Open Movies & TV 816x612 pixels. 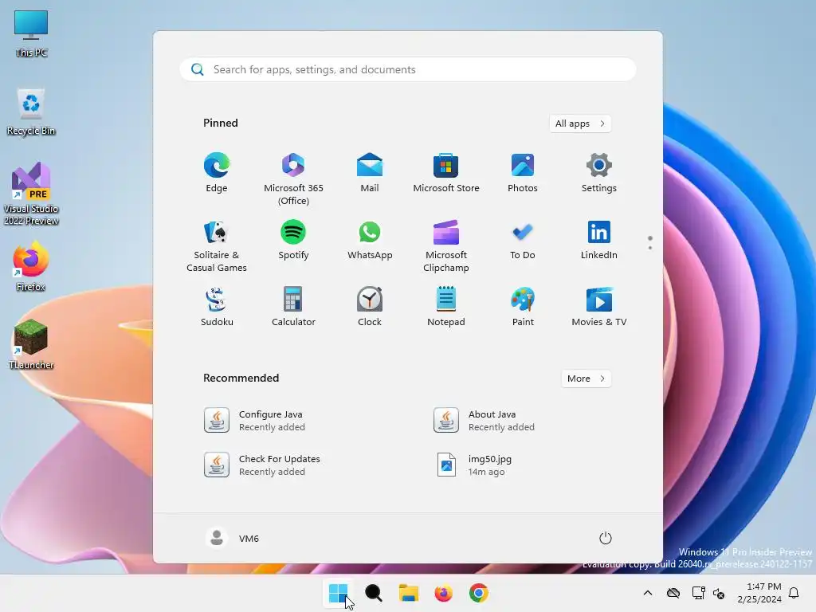pyautogui.click(x=599, y=307)
